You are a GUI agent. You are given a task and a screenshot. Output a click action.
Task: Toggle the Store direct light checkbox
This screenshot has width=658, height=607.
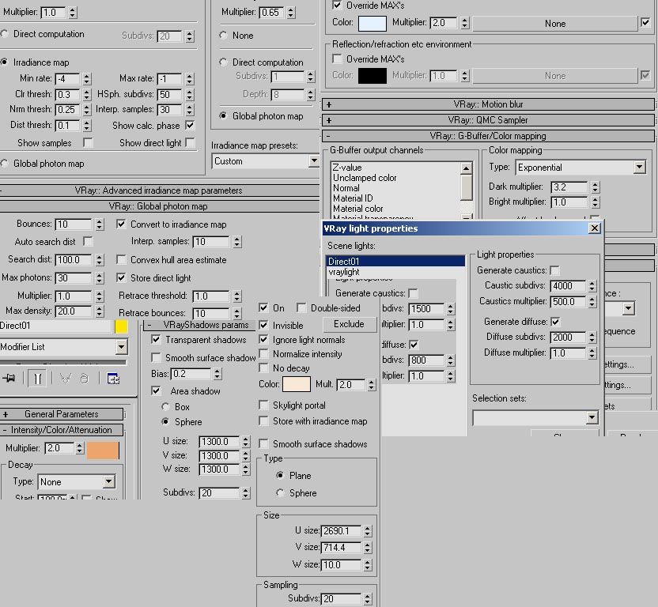[x=121, y=277]
